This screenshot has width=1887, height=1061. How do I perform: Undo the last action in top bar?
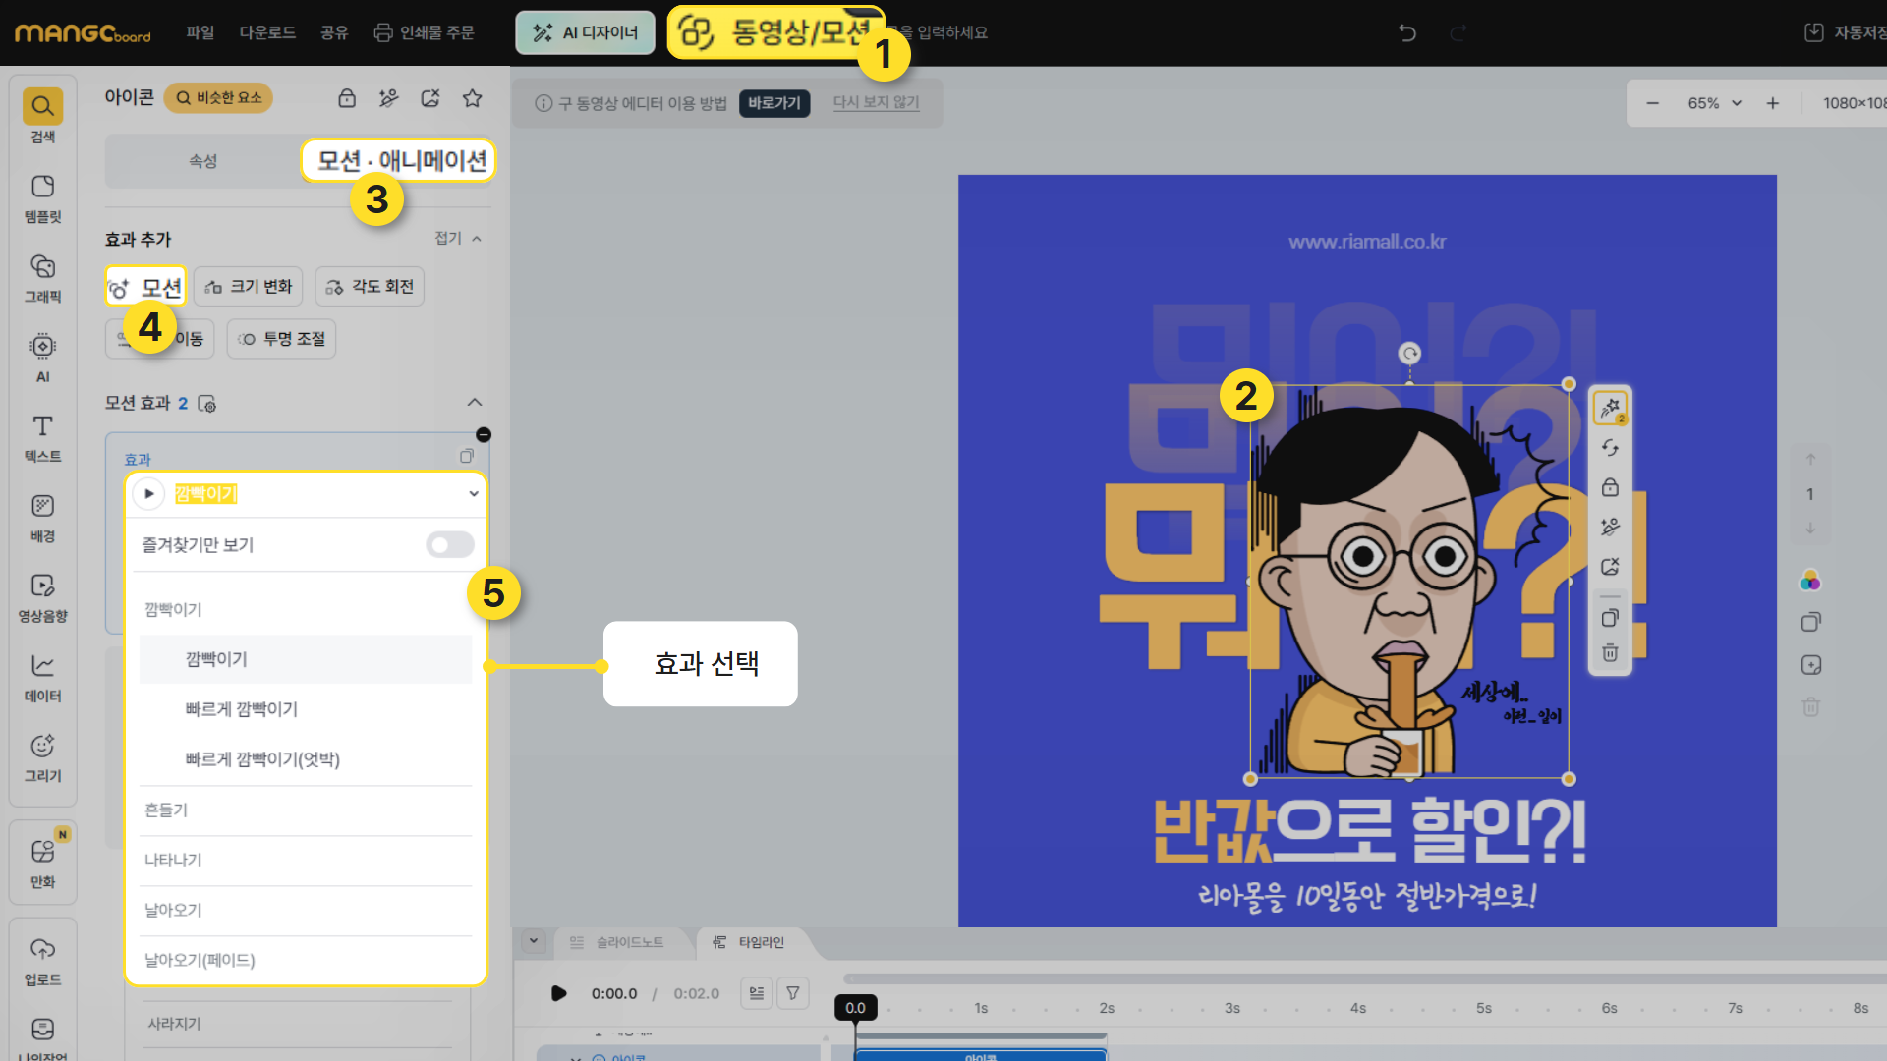[x=1407, y=32]
